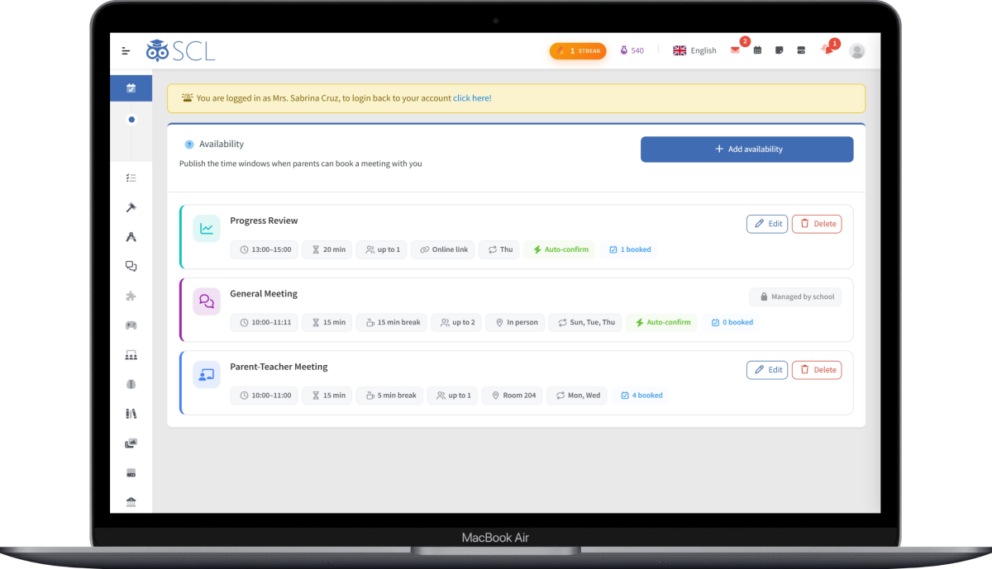Click the 'Room 204' location chip
992x569 pixels.
tap(513, 396)
